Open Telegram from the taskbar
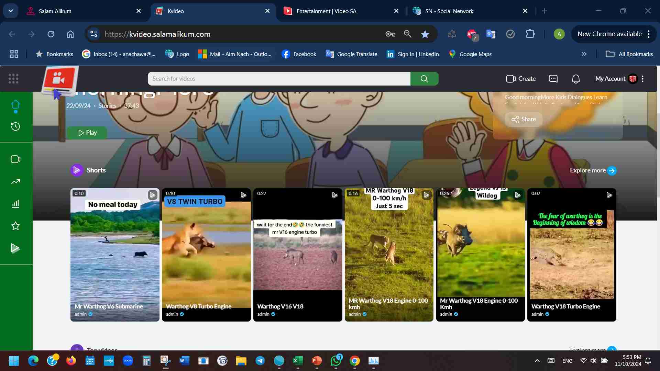The height and width of the screenshot is (371, 660). click(x=260, y=361)
